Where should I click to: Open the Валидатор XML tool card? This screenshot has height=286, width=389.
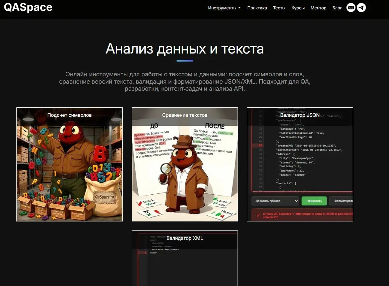point(185,258)
